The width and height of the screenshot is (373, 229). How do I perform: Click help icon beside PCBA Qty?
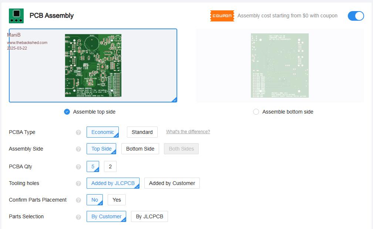78,167
